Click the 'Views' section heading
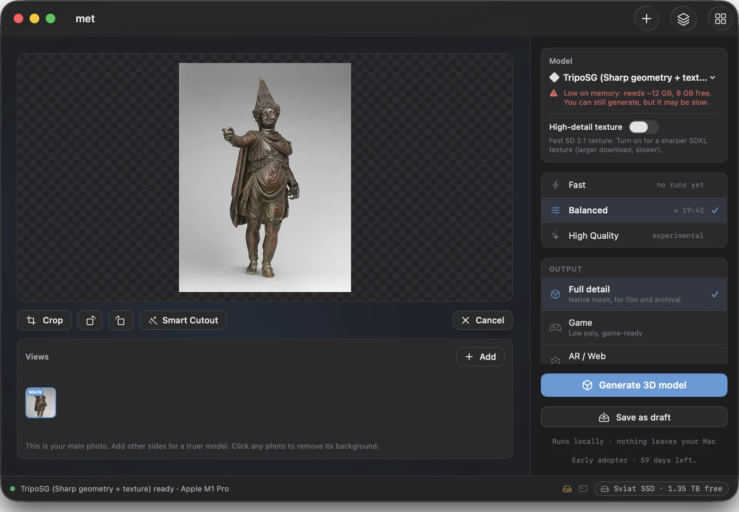The width and height of the screenshot is (739, 512). tap(37, 357)
